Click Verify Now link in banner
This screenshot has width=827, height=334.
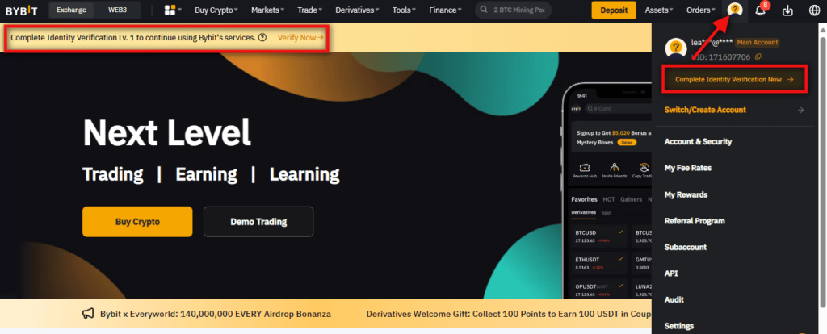click(x=300, y=37)
